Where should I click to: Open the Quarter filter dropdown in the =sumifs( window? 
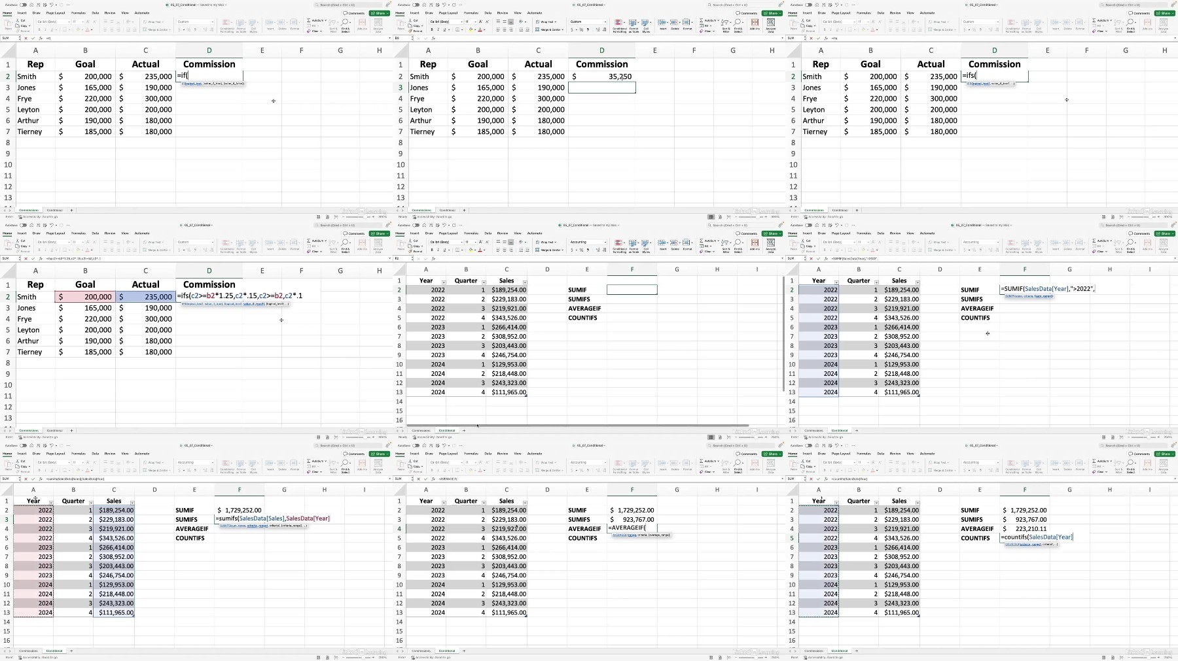91,503
